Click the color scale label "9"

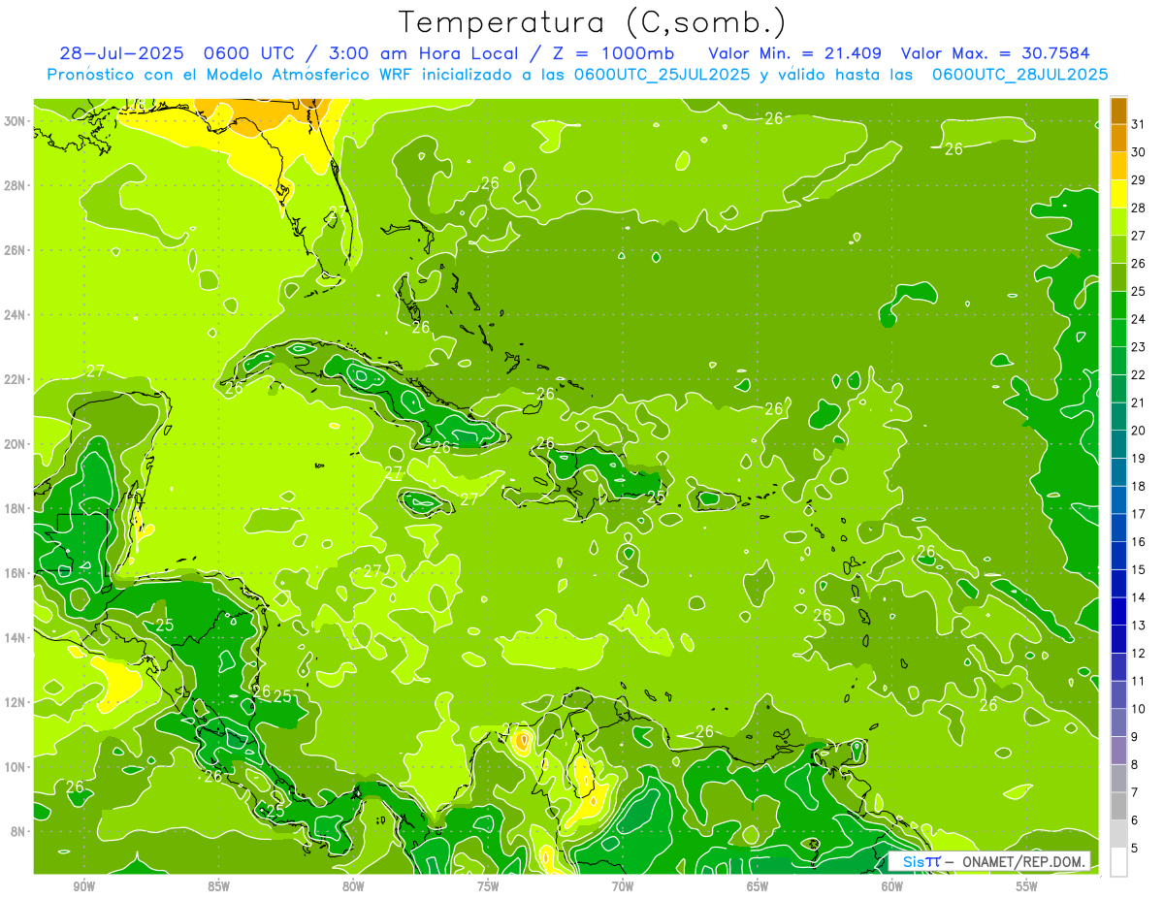[1135, 737]
